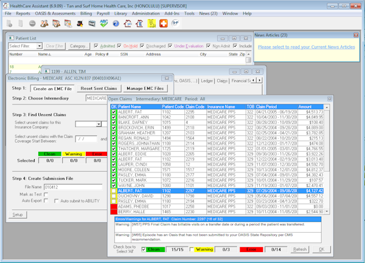The image size is (365, 263).
Task: Click the blue question mark help icon
Action: tap(116, 24)
